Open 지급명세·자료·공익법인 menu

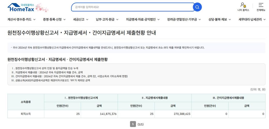click(x=143, y=19)
